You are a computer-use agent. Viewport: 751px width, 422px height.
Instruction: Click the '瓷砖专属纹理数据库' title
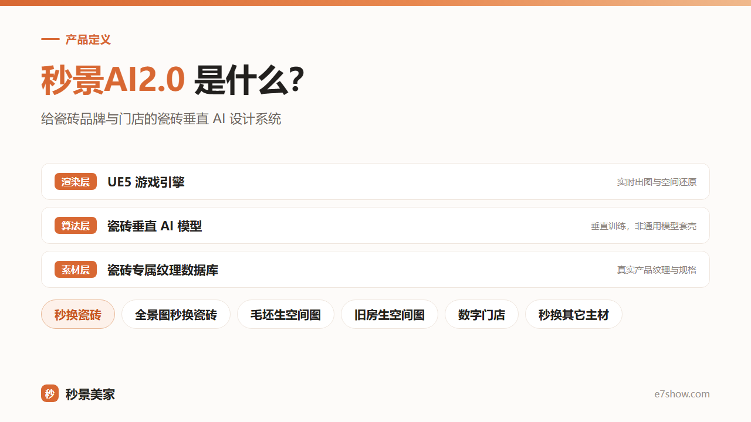pos(163,270)
